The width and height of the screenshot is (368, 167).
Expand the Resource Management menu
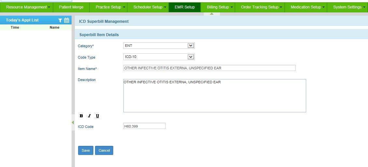(28, 7)
